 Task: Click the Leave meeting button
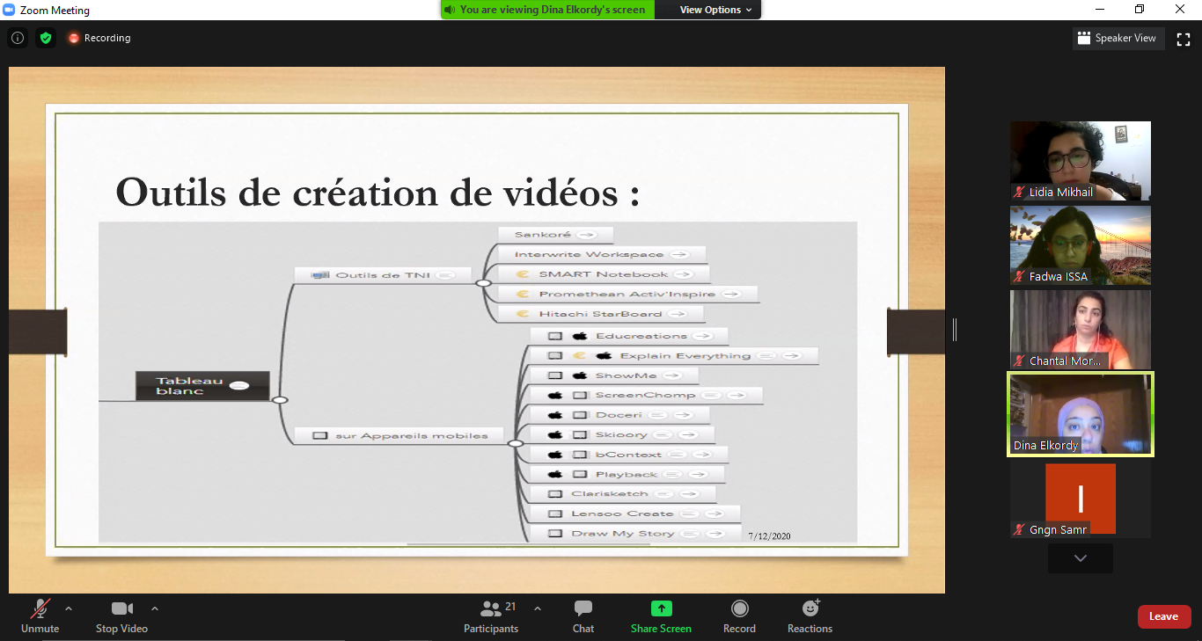tap(1163, 616)
